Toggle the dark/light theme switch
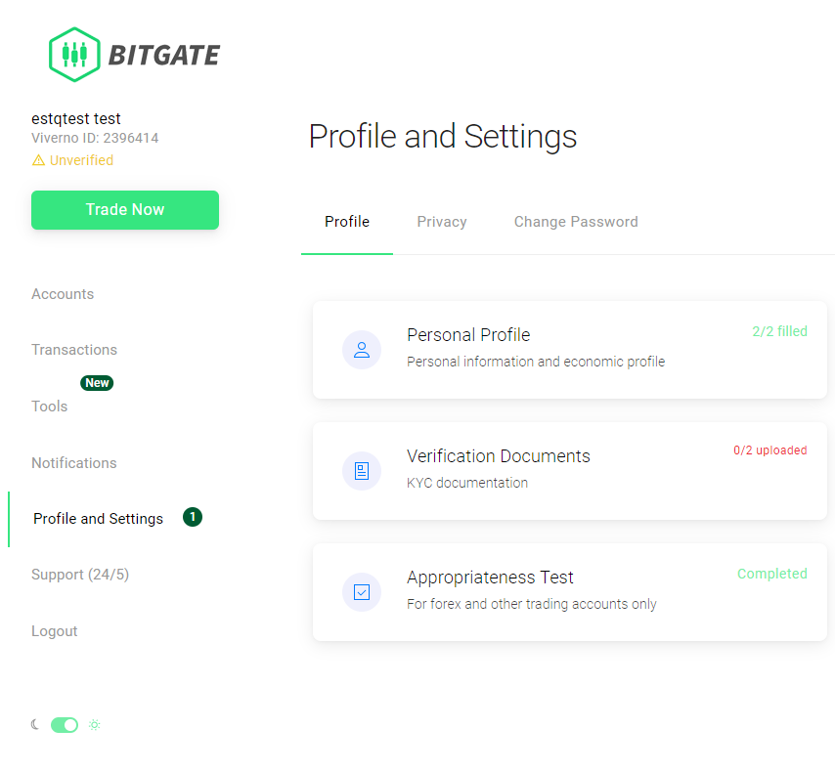The height and width of the screenshot is (771, 835). (65, 724)
